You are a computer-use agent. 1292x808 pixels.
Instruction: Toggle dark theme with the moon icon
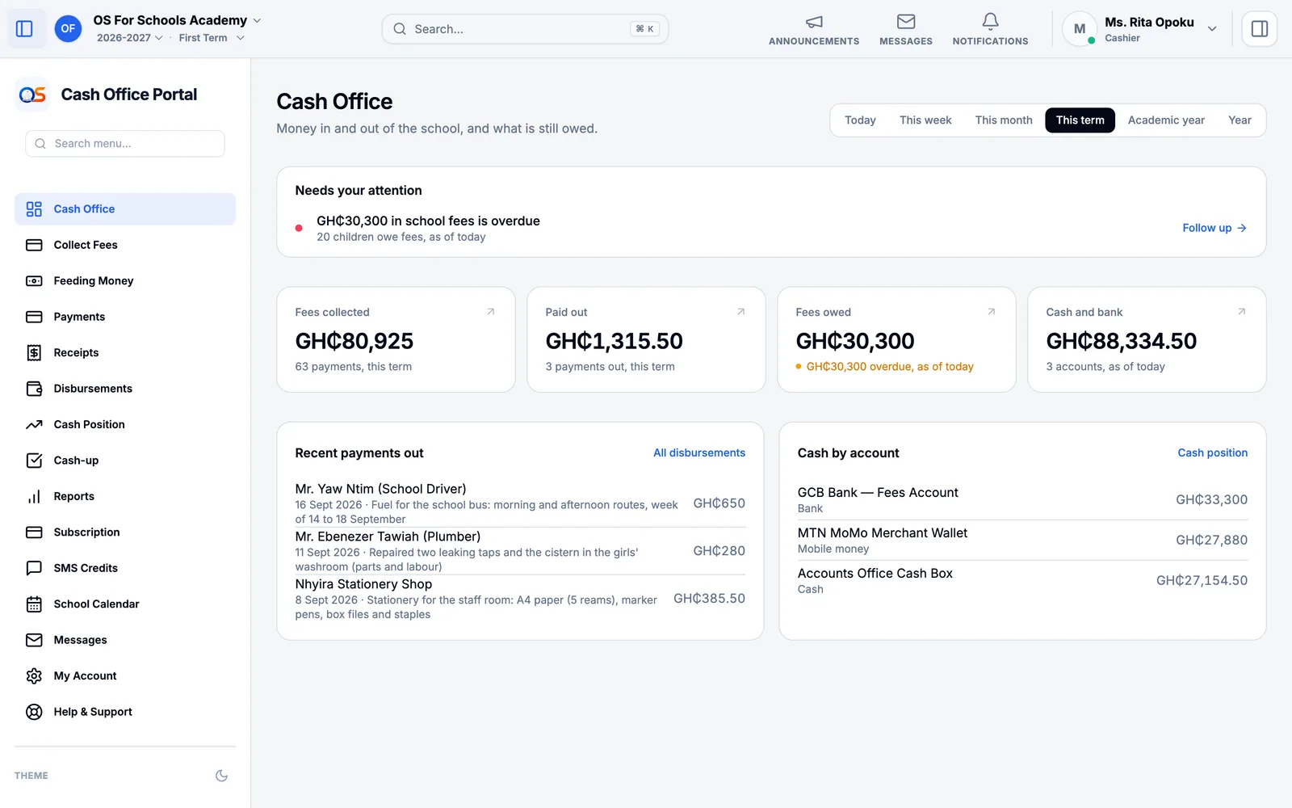pos(221,776)
